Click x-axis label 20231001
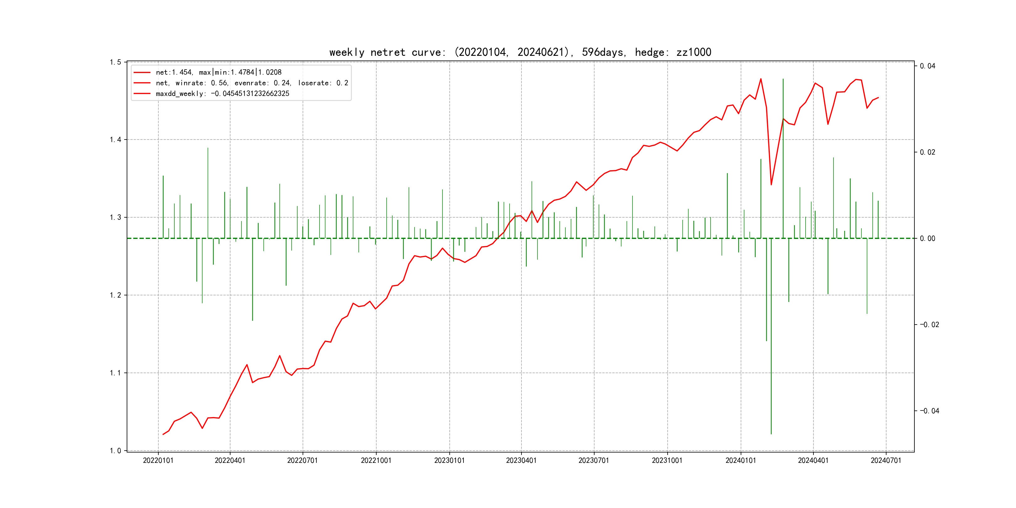The height and width of the screenshot is (508, 1016). click(667, 460)
